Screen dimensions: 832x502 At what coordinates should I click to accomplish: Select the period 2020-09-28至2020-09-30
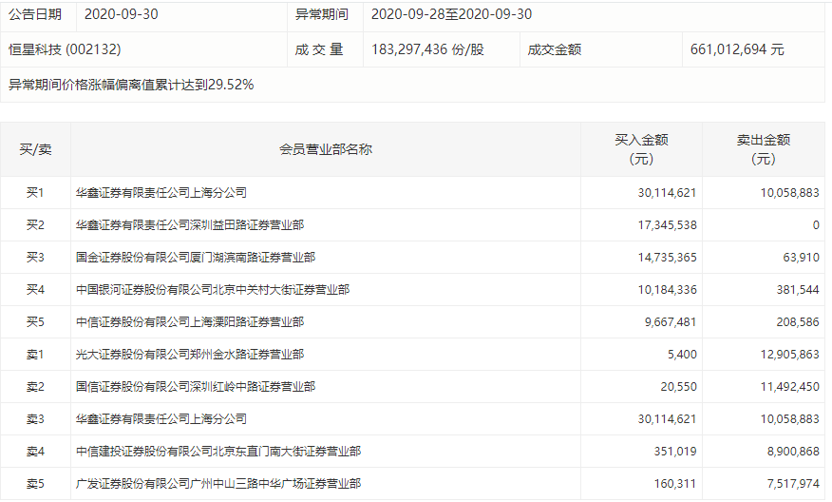coord(451,14)
